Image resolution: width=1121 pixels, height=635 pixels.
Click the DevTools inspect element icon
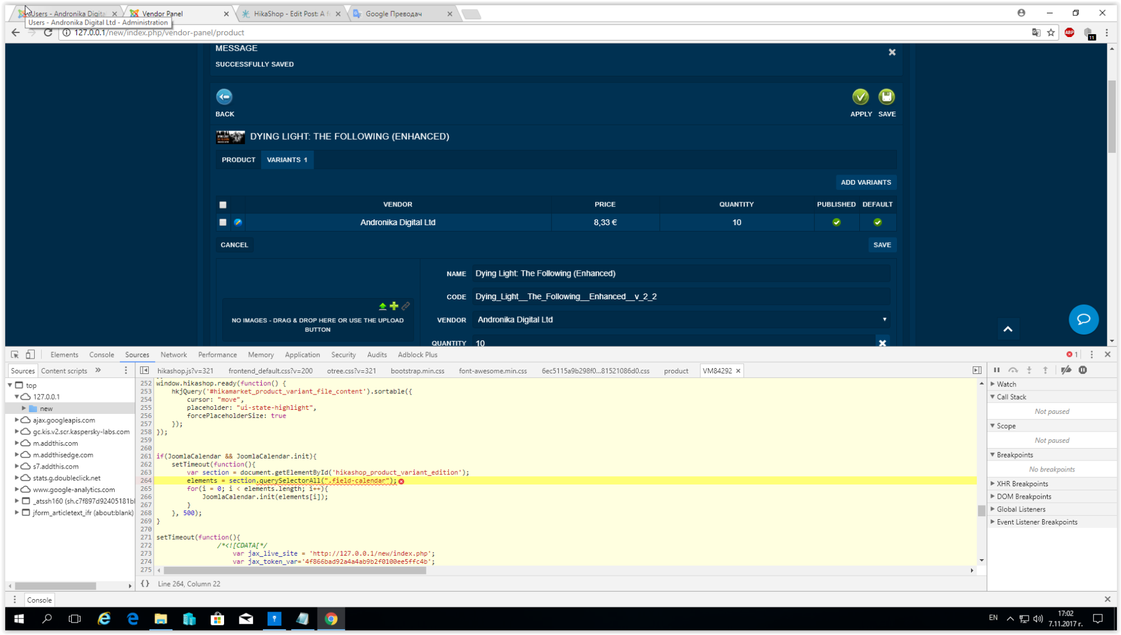pyautogui.click(x=15, y=355)
